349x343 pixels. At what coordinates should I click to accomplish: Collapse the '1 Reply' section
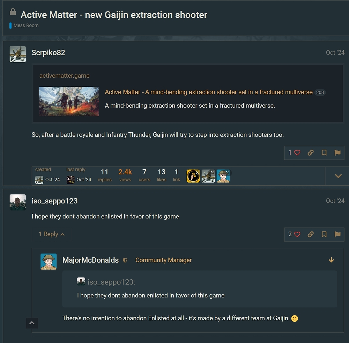52,234
